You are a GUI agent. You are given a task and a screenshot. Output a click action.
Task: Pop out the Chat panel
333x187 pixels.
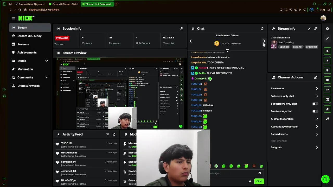pyautogui.click(x=262, y=29)
